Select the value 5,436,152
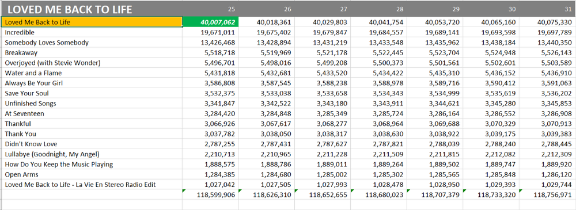Viewport: 576px width, 210px height. pyautogui.click(x=491, y=73)
